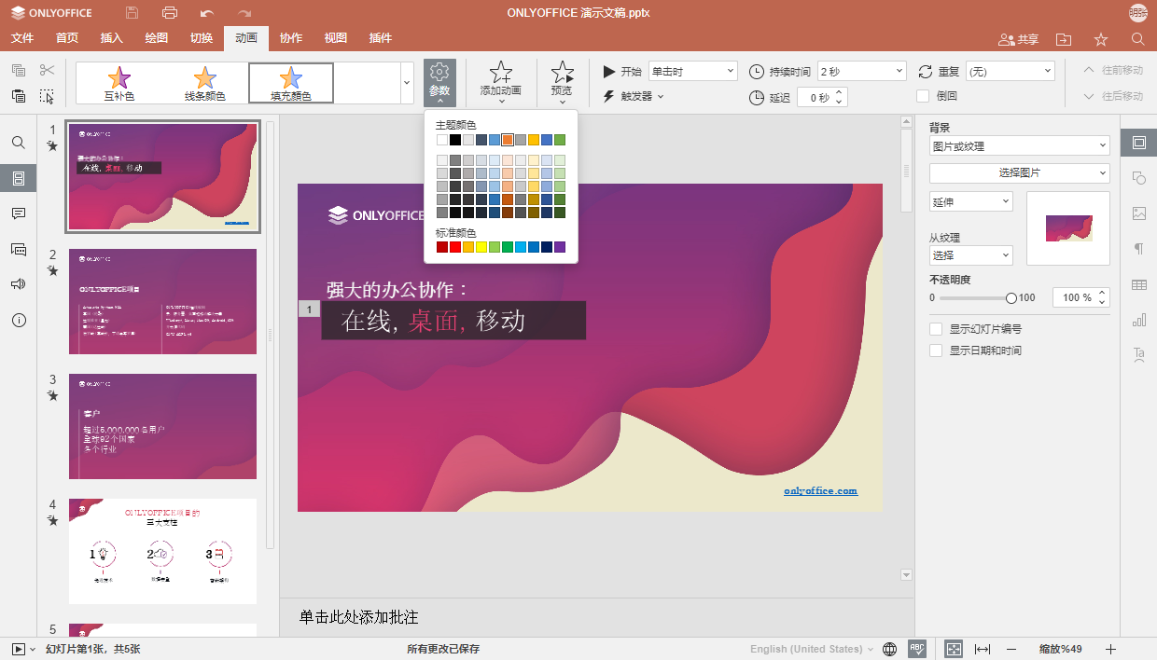
Task: Click the globe document language icon
Action: [x=890, y=649]
